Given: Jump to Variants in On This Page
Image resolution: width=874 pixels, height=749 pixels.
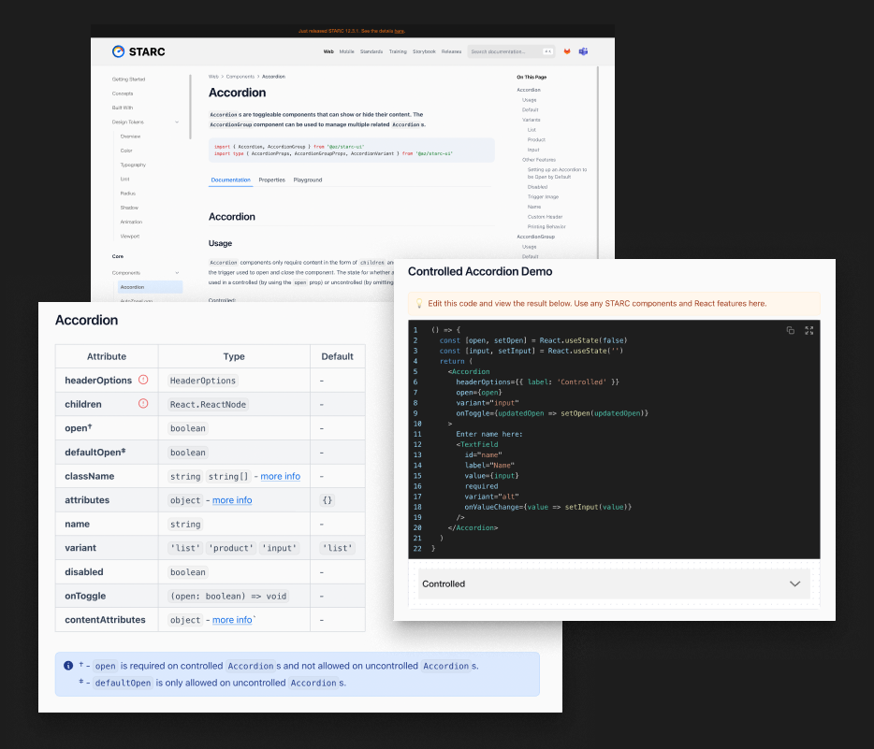Looking at the screenshot, I should [x=531, y=120].
